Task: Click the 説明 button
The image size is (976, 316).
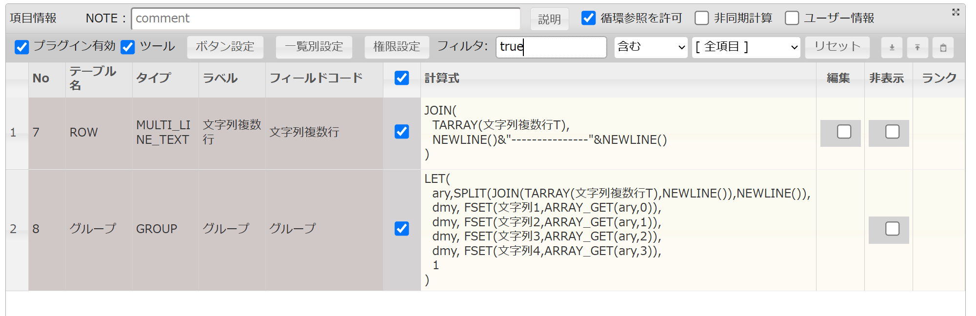Action: coord(549,19)
